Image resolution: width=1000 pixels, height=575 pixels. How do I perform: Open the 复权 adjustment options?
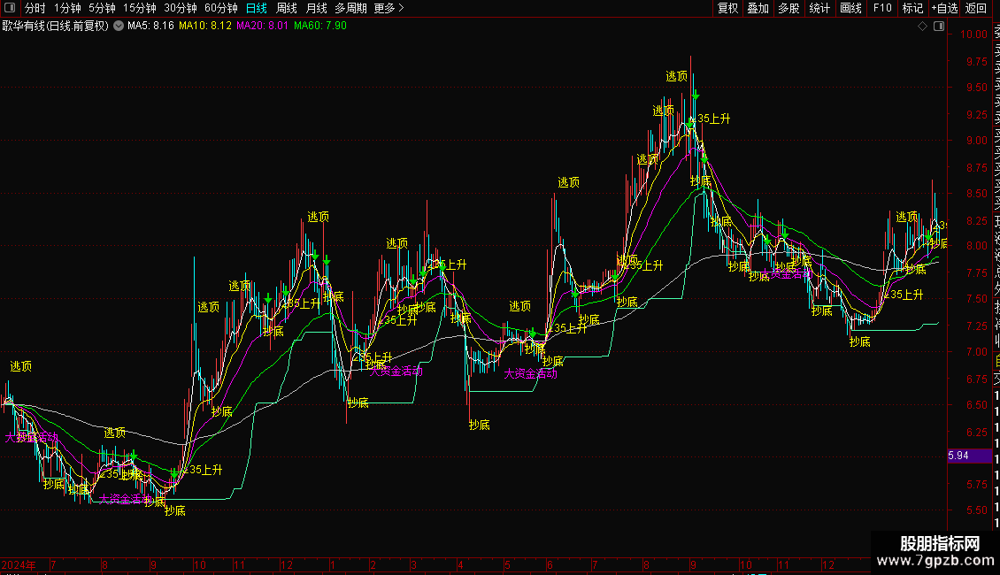tap(727, 8)
